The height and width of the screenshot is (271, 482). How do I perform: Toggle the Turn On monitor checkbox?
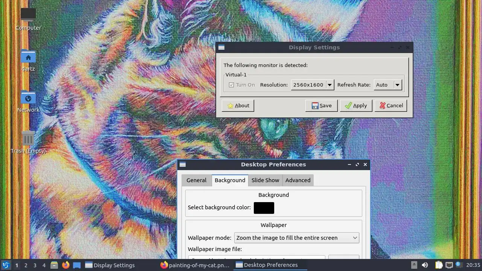pos(231,85)
